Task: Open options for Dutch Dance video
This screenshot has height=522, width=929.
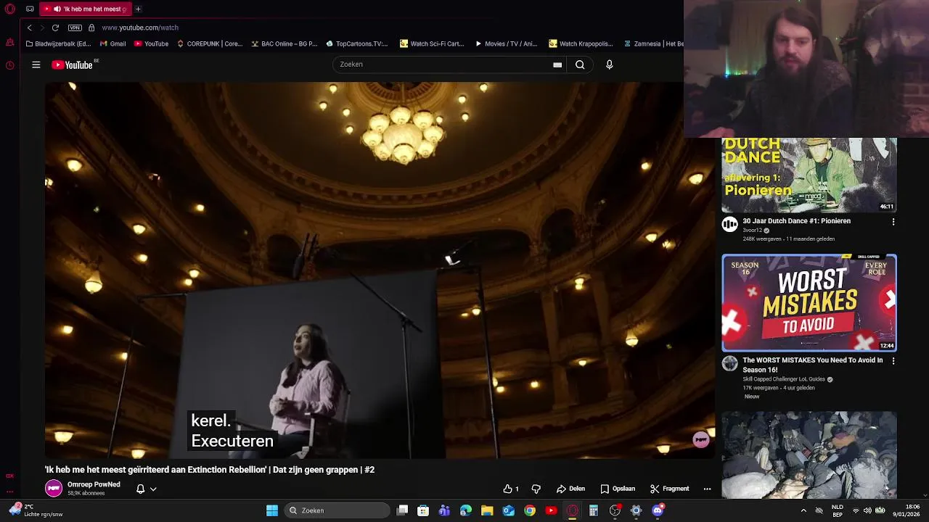Action: [893, 222]
